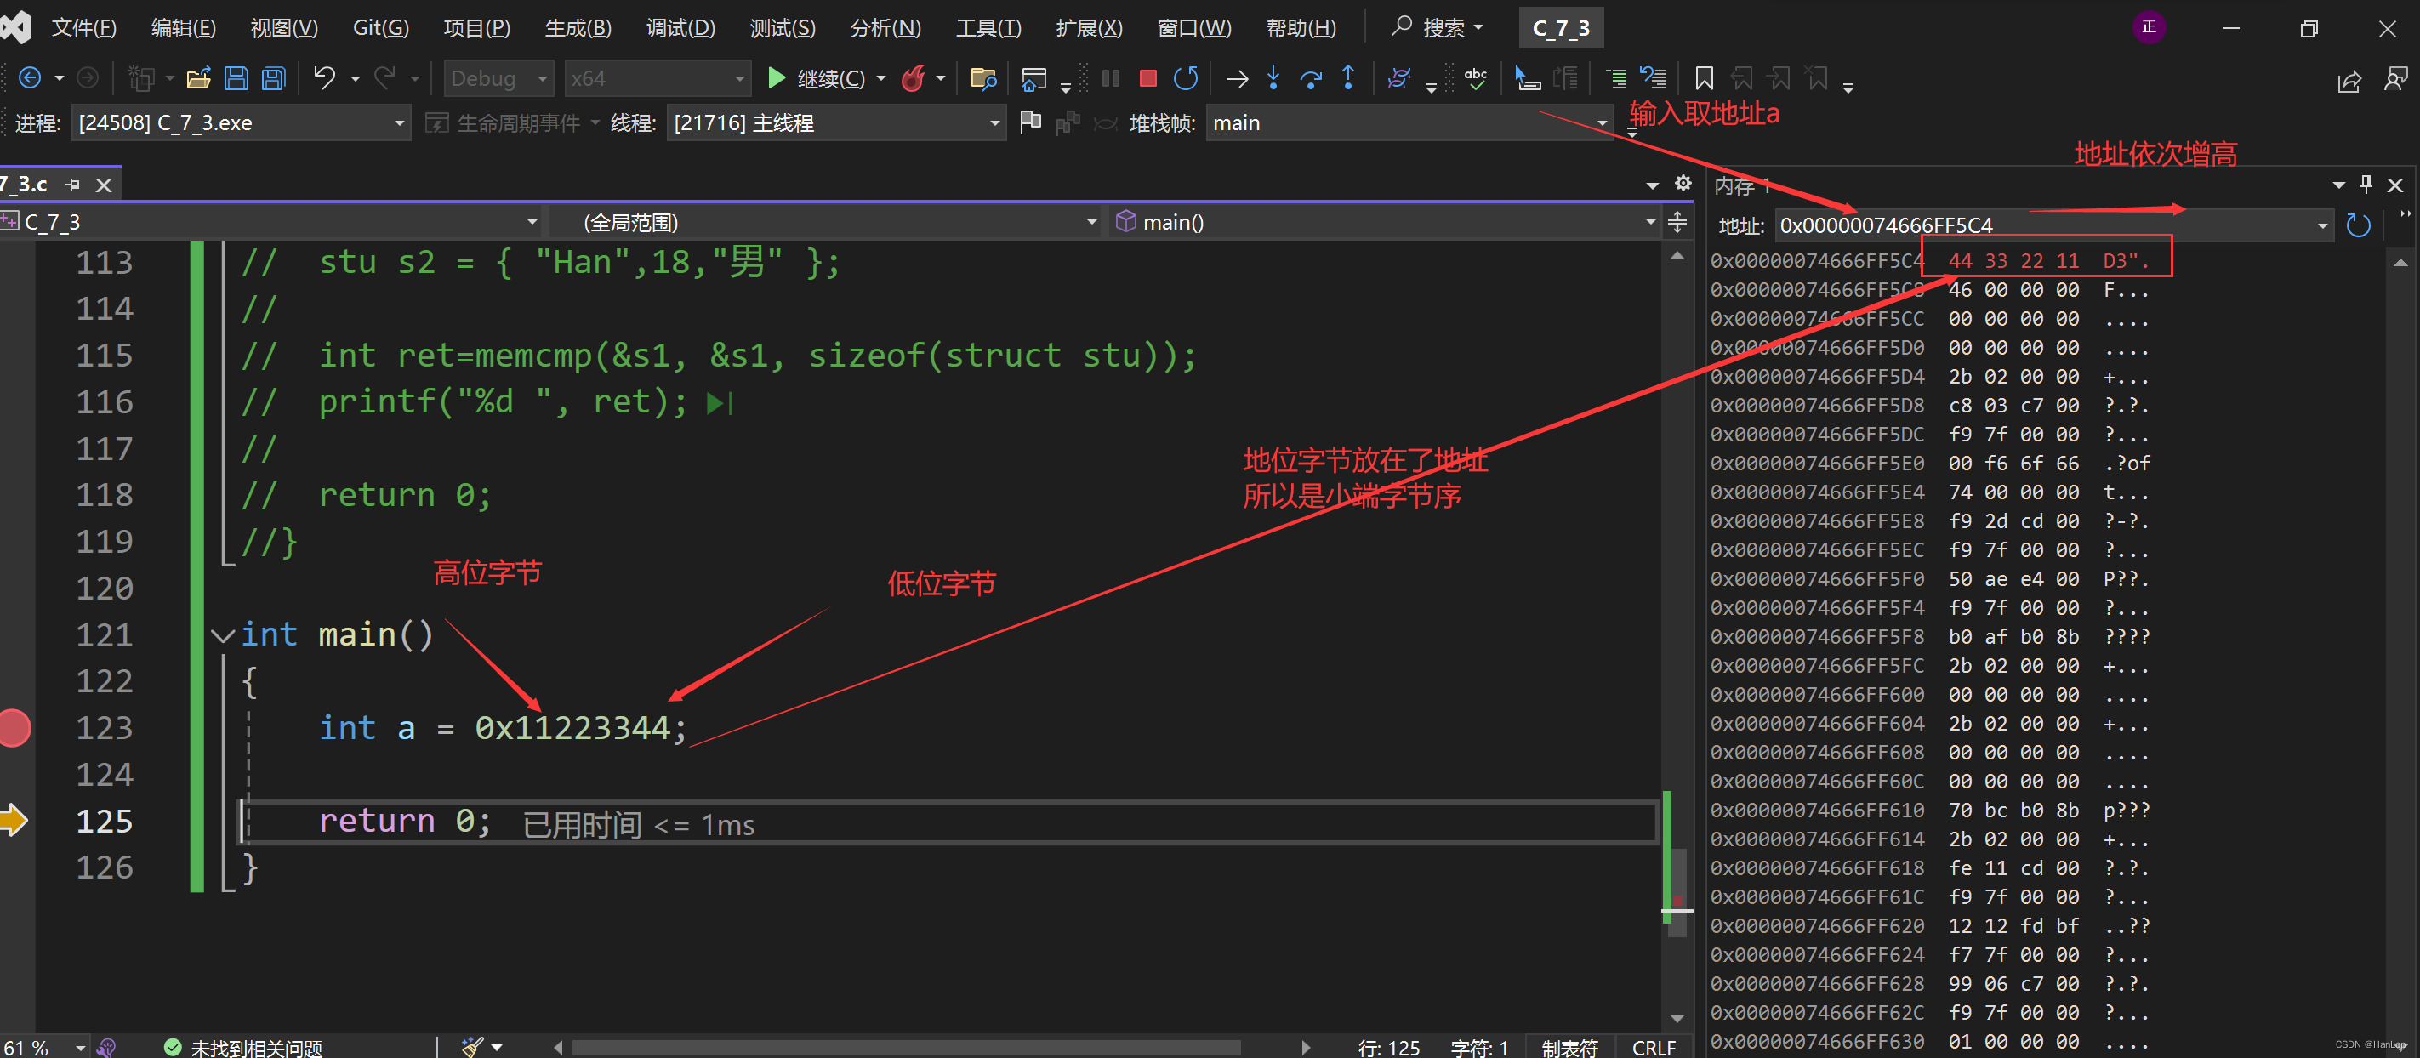2420x1058 pixels.
Task: Click the spell checker abc icon
Action: pos(1476,78)
